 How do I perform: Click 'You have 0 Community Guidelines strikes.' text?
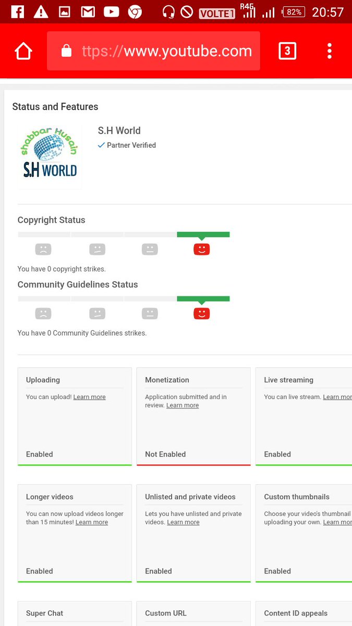82,333
